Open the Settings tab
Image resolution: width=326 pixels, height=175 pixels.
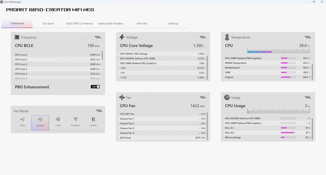click(173, 23)
